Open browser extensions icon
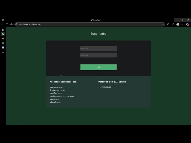This screenshot has height=143, width=191. click(x=168, y=24)
